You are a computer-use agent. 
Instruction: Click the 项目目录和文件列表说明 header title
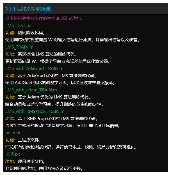click(28, 9)
